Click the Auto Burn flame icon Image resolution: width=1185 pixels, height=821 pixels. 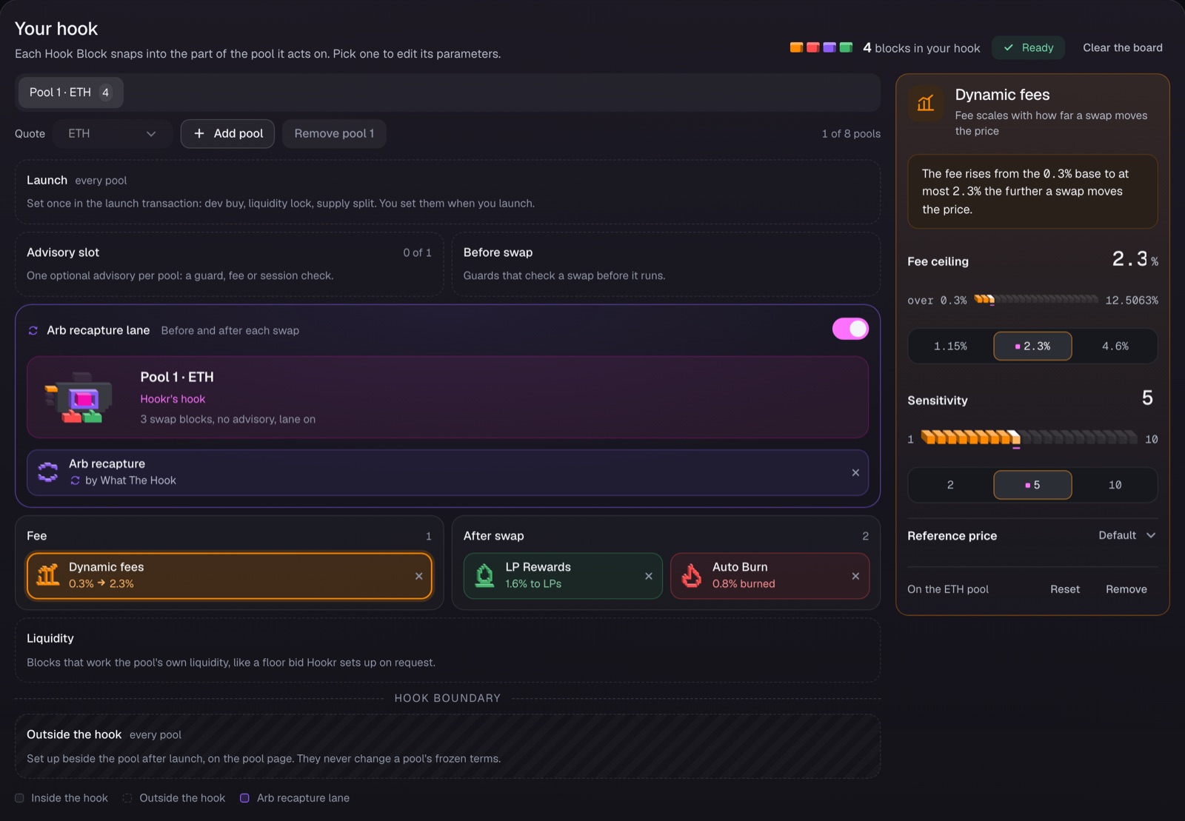point(692,575)
